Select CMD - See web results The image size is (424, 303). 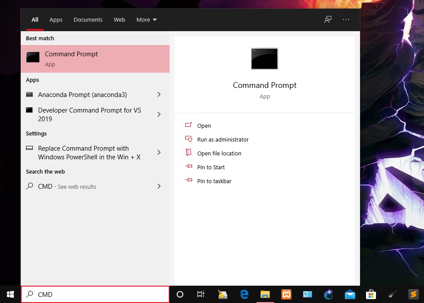pyautogui.click(x=67, y=187)
